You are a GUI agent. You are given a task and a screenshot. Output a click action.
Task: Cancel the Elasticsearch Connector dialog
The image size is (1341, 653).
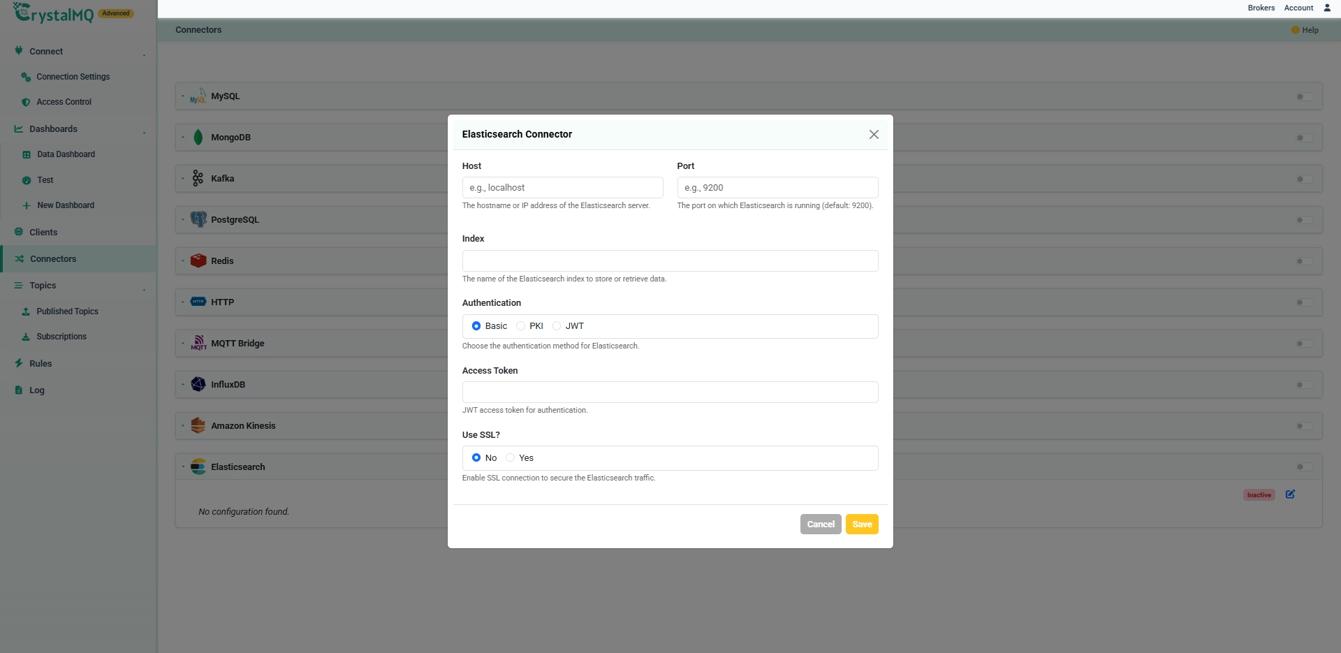(821, 524)
